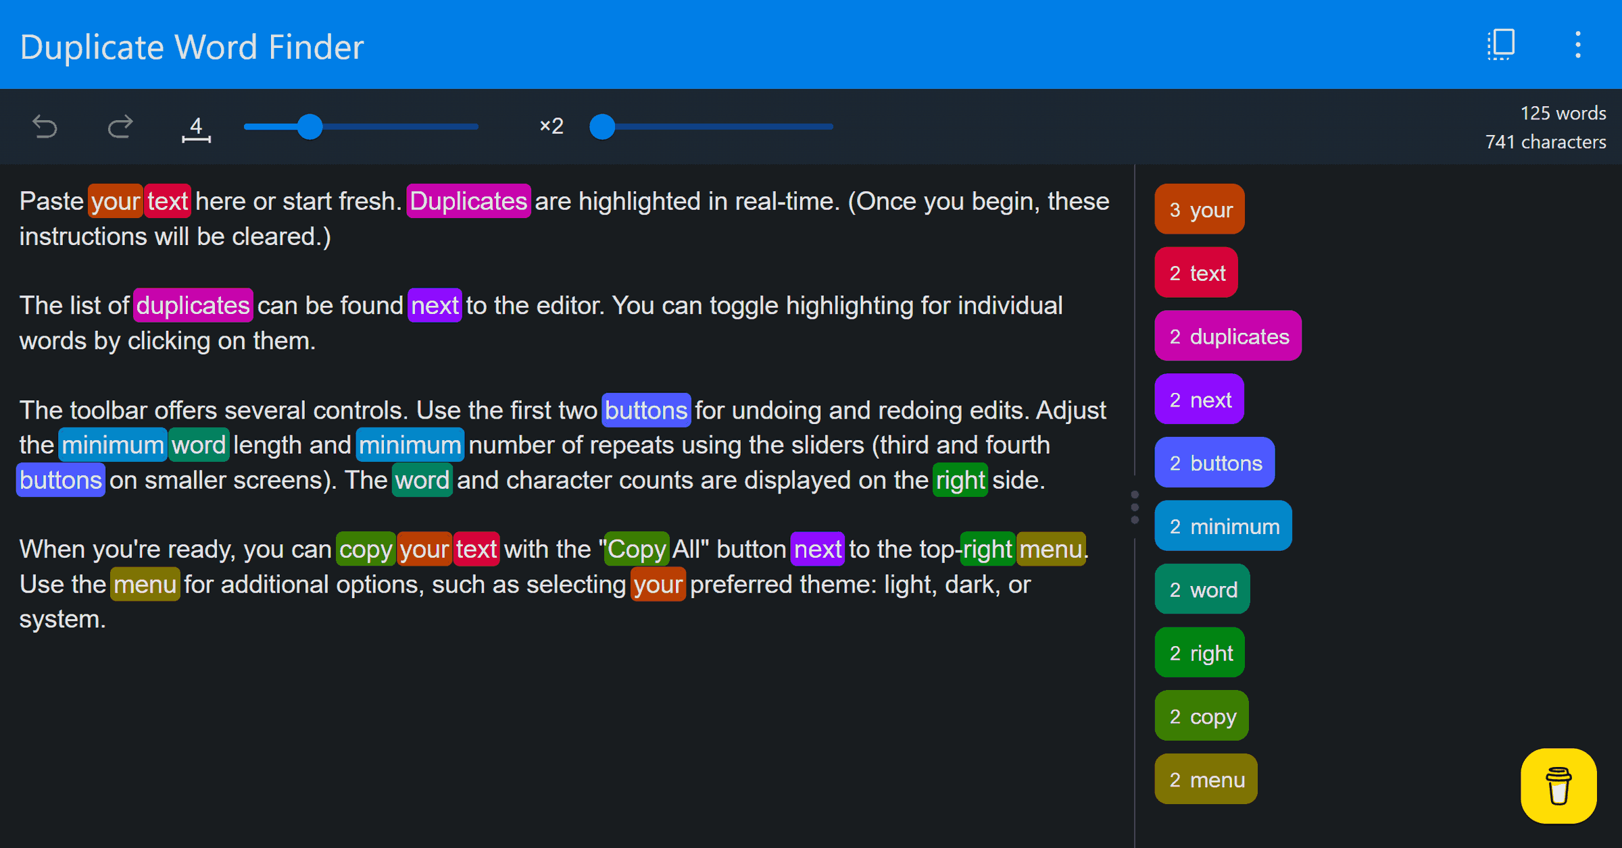Click the repeats slider handle
1622x848 pixels.
click(x=602, y=126)
